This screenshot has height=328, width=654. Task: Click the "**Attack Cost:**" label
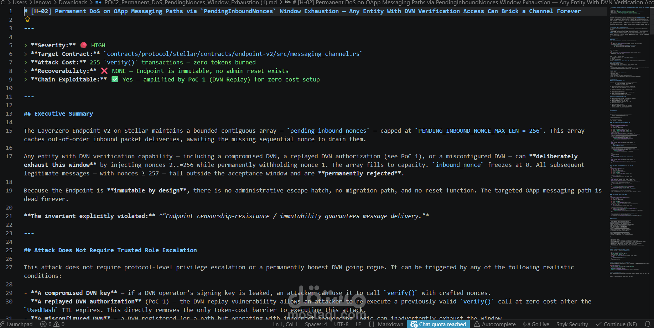click(58, 62)
